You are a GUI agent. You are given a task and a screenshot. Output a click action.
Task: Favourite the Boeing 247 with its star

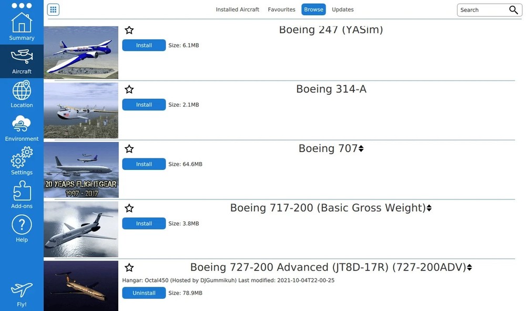click(129, 30)
